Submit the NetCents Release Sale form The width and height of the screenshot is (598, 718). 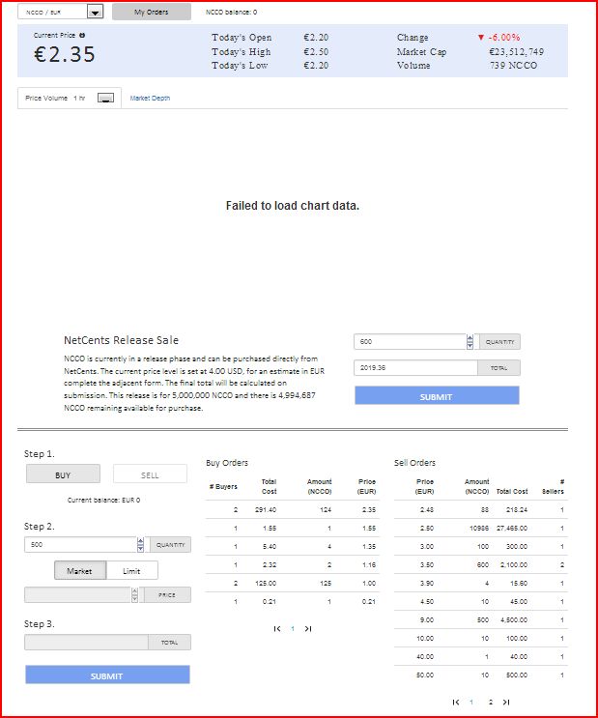click(436, 396)
